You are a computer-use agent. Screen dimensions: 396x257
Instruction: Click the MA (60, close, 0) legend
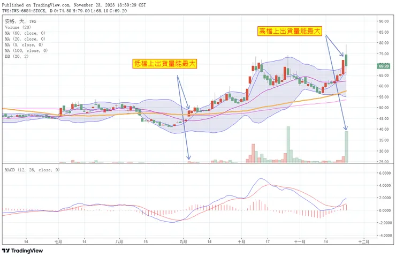(x=25, y=33)
